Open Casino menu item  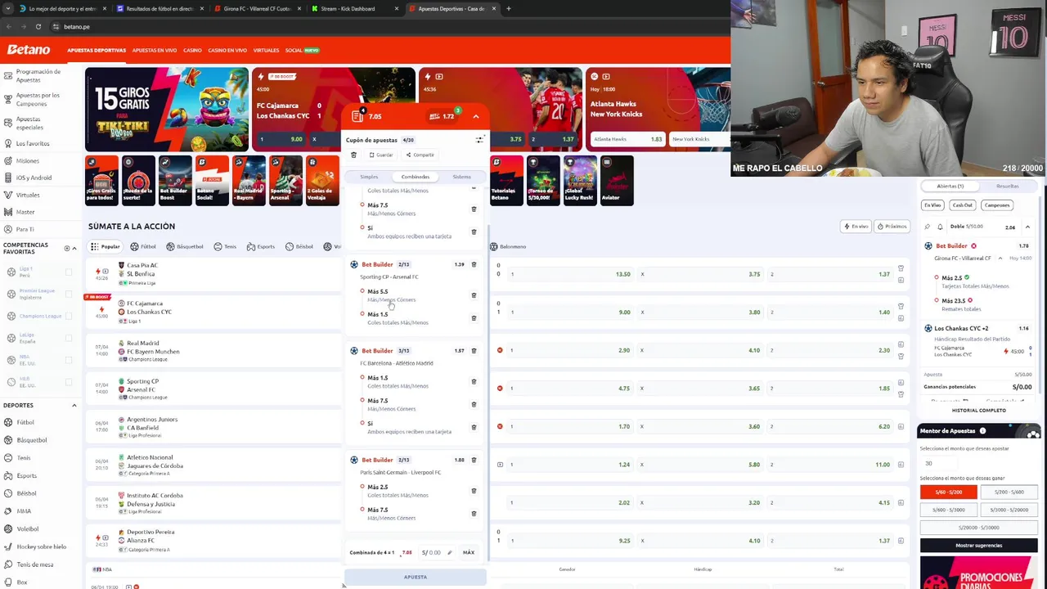[x=192, y=51]
